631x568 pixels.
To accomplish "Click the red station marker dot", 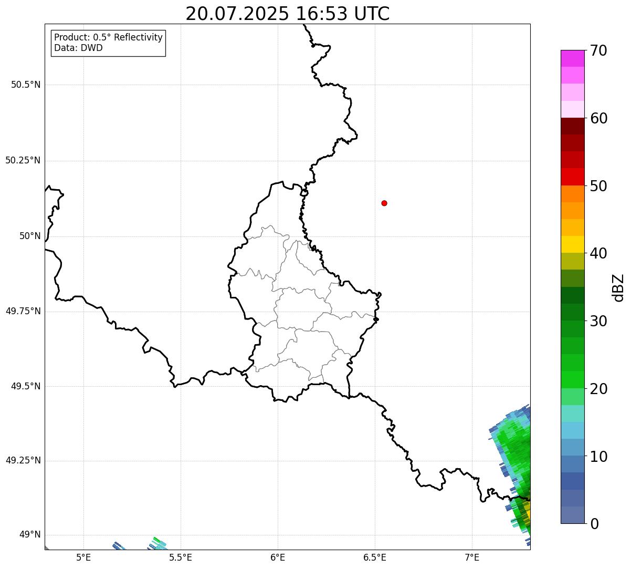I will click(x=384, y=203).
